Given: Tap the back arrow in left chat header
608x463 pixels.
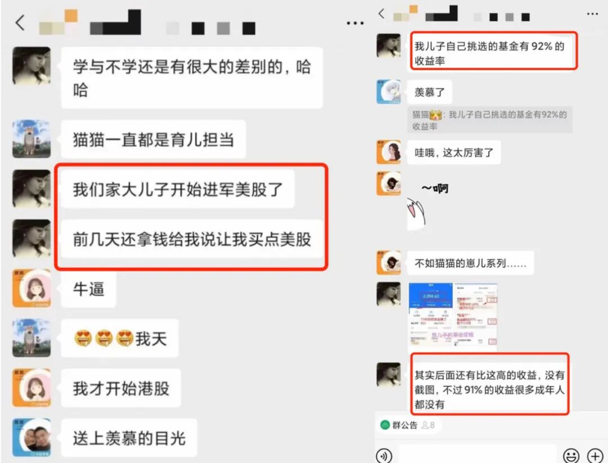Looking at the screenshot, I should pyautogui.click(x=20, y=23).
